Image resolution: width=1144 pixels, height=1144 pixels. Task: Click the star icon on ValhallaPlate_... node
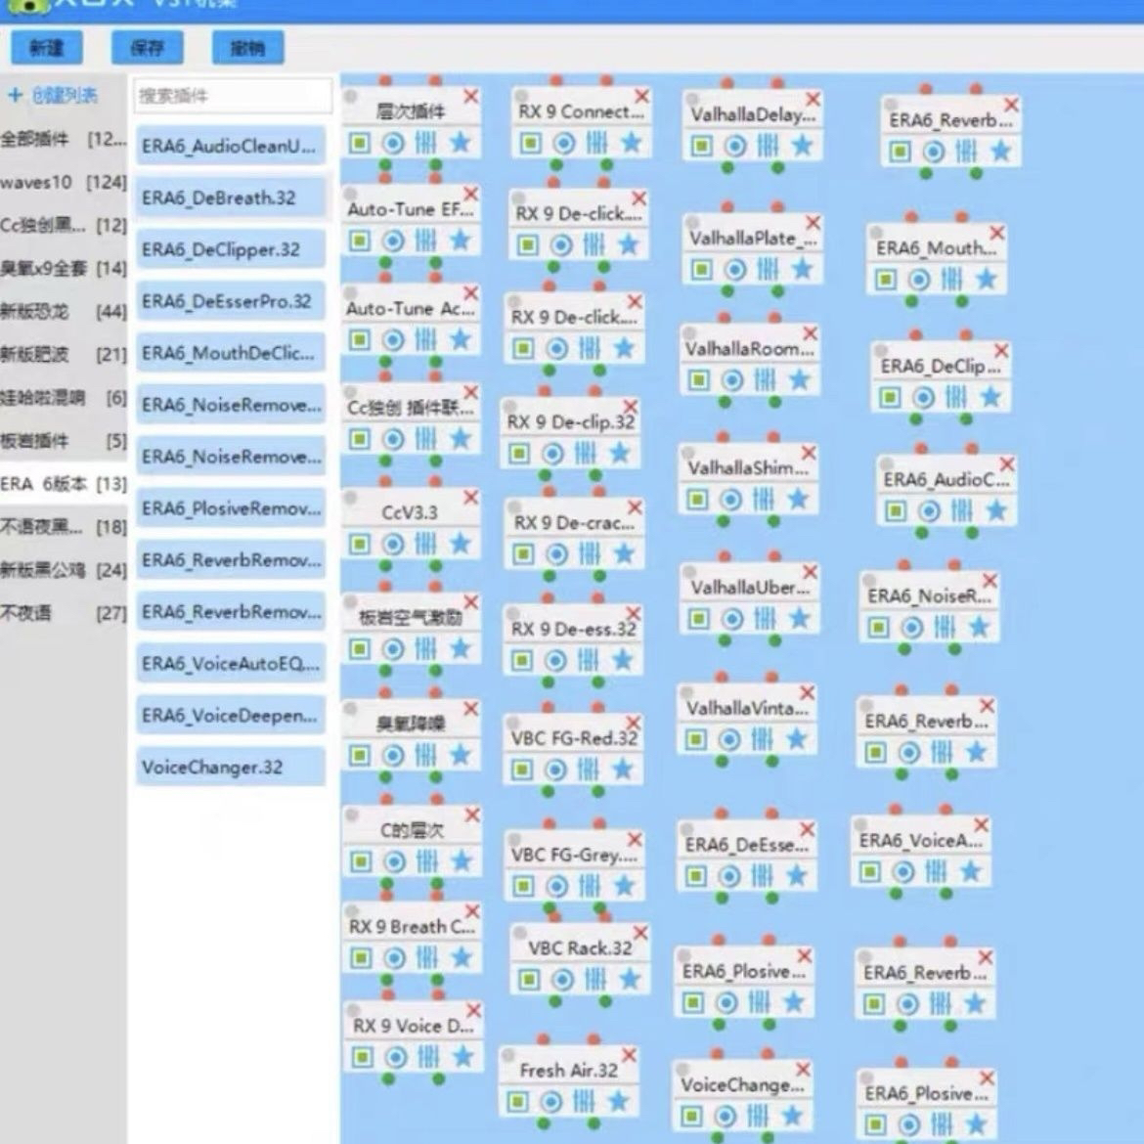coord(802,270)
